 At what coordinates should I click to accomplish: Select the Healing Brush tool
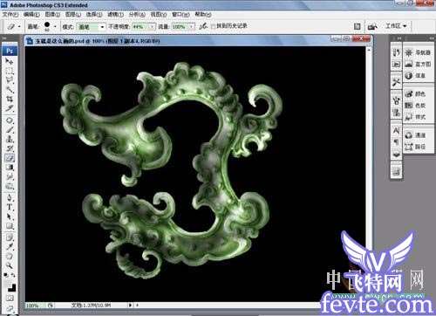point(10,120)
